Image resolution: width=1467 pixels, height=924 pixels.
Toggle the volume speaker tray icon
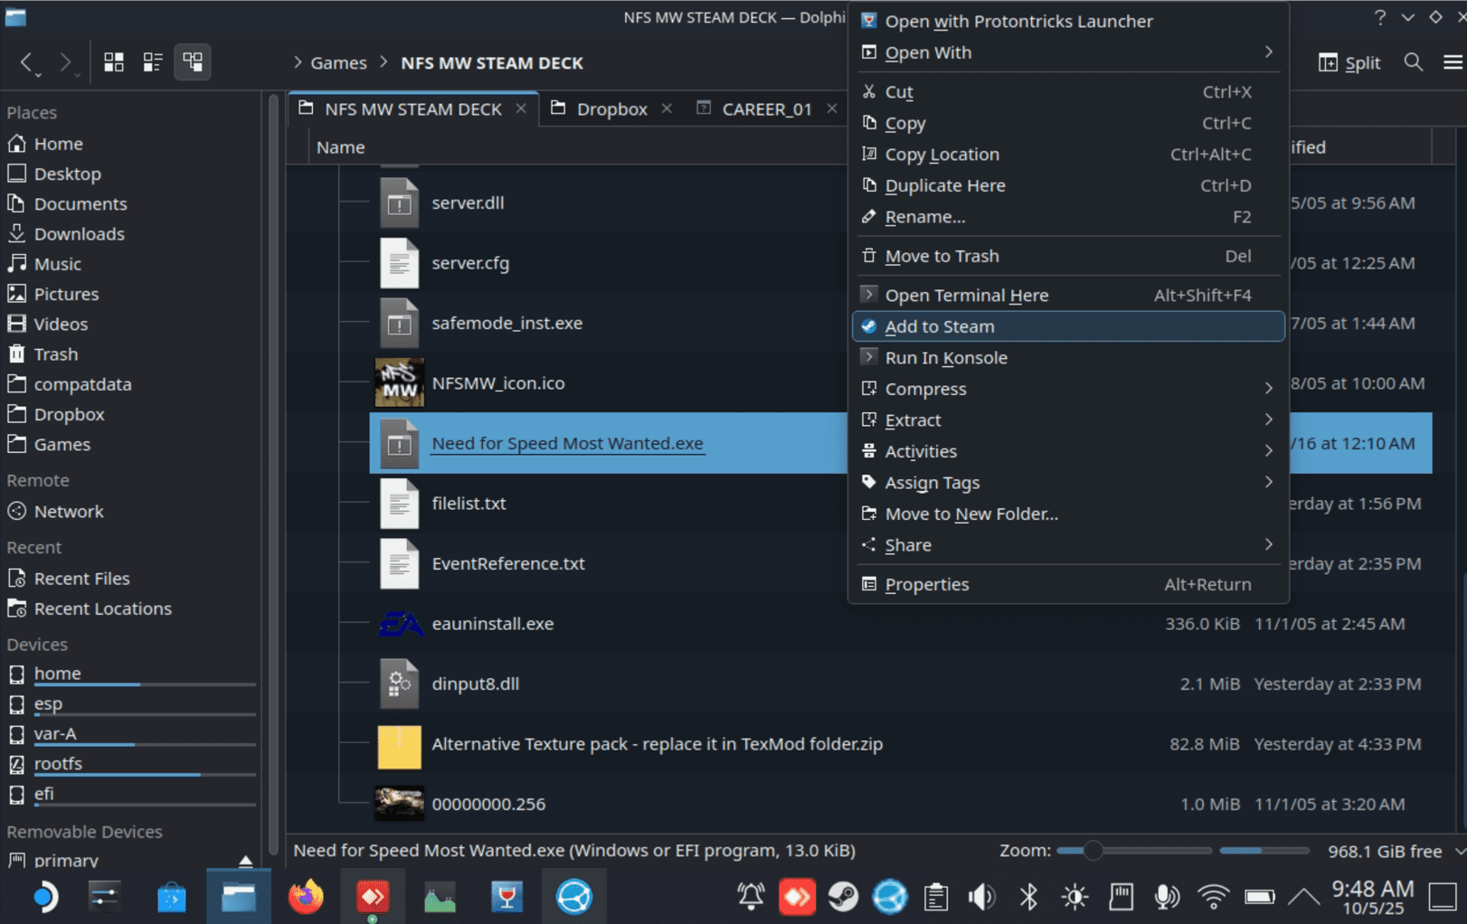(x=981, y=897)
